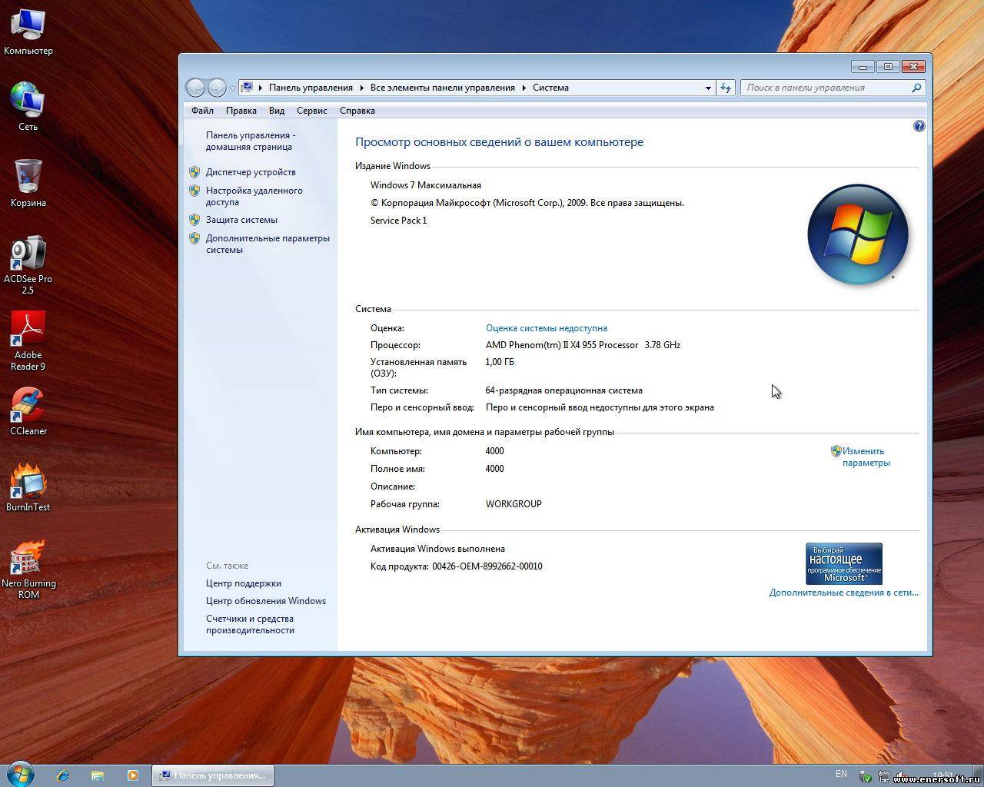Select the Сеть desktop icon
The width and height of the screenshot is (984, 787).
click(x=28, y=106)
